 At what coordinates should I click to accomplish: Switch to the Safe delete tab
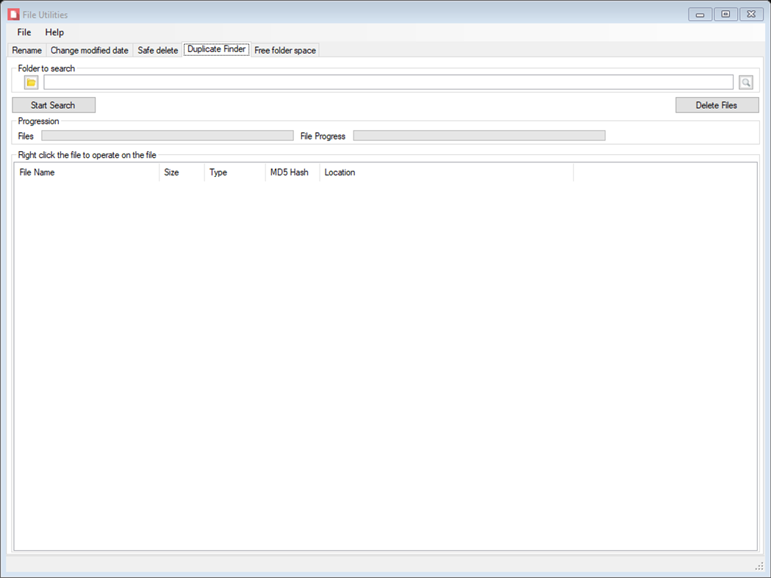(x=157, y=50)
